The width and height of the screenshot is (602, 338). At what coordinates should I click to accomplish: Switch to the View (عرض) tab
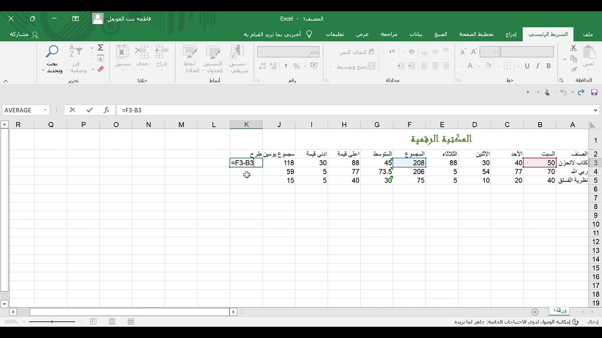pos(362,34)
